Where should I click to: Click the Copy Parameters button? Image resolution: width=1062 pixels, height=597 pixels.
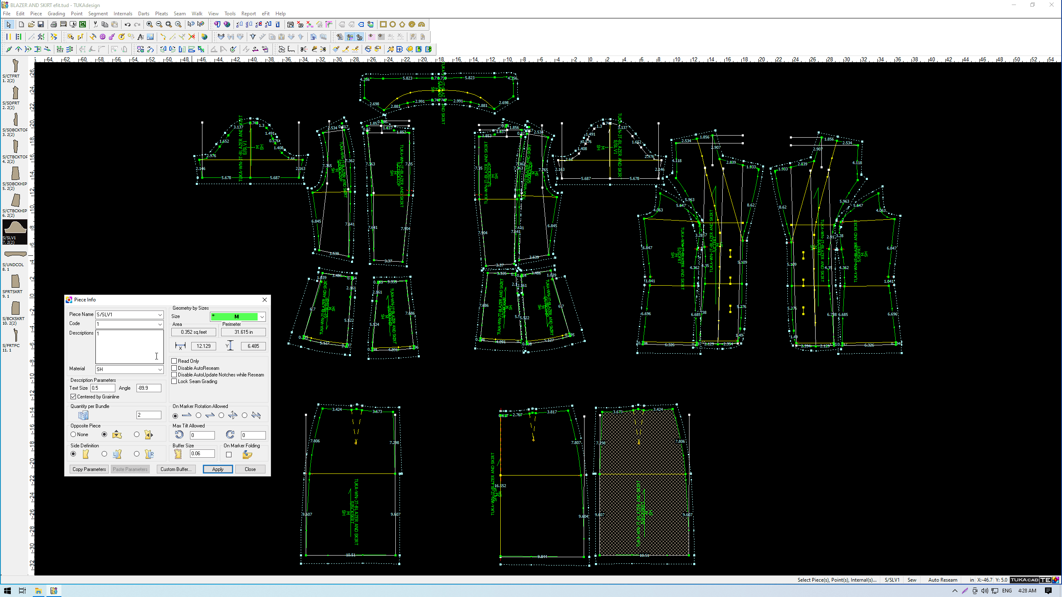pyautogui.click(x=89, y=469)
